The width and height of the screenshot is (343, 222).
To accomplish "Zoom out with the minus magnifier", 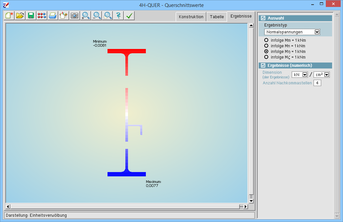I will [97, 16].
